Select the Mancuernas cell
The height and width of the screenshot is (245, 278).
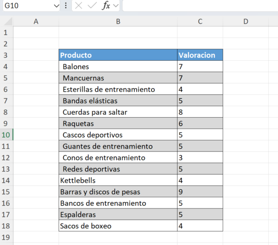coord(118,78)
